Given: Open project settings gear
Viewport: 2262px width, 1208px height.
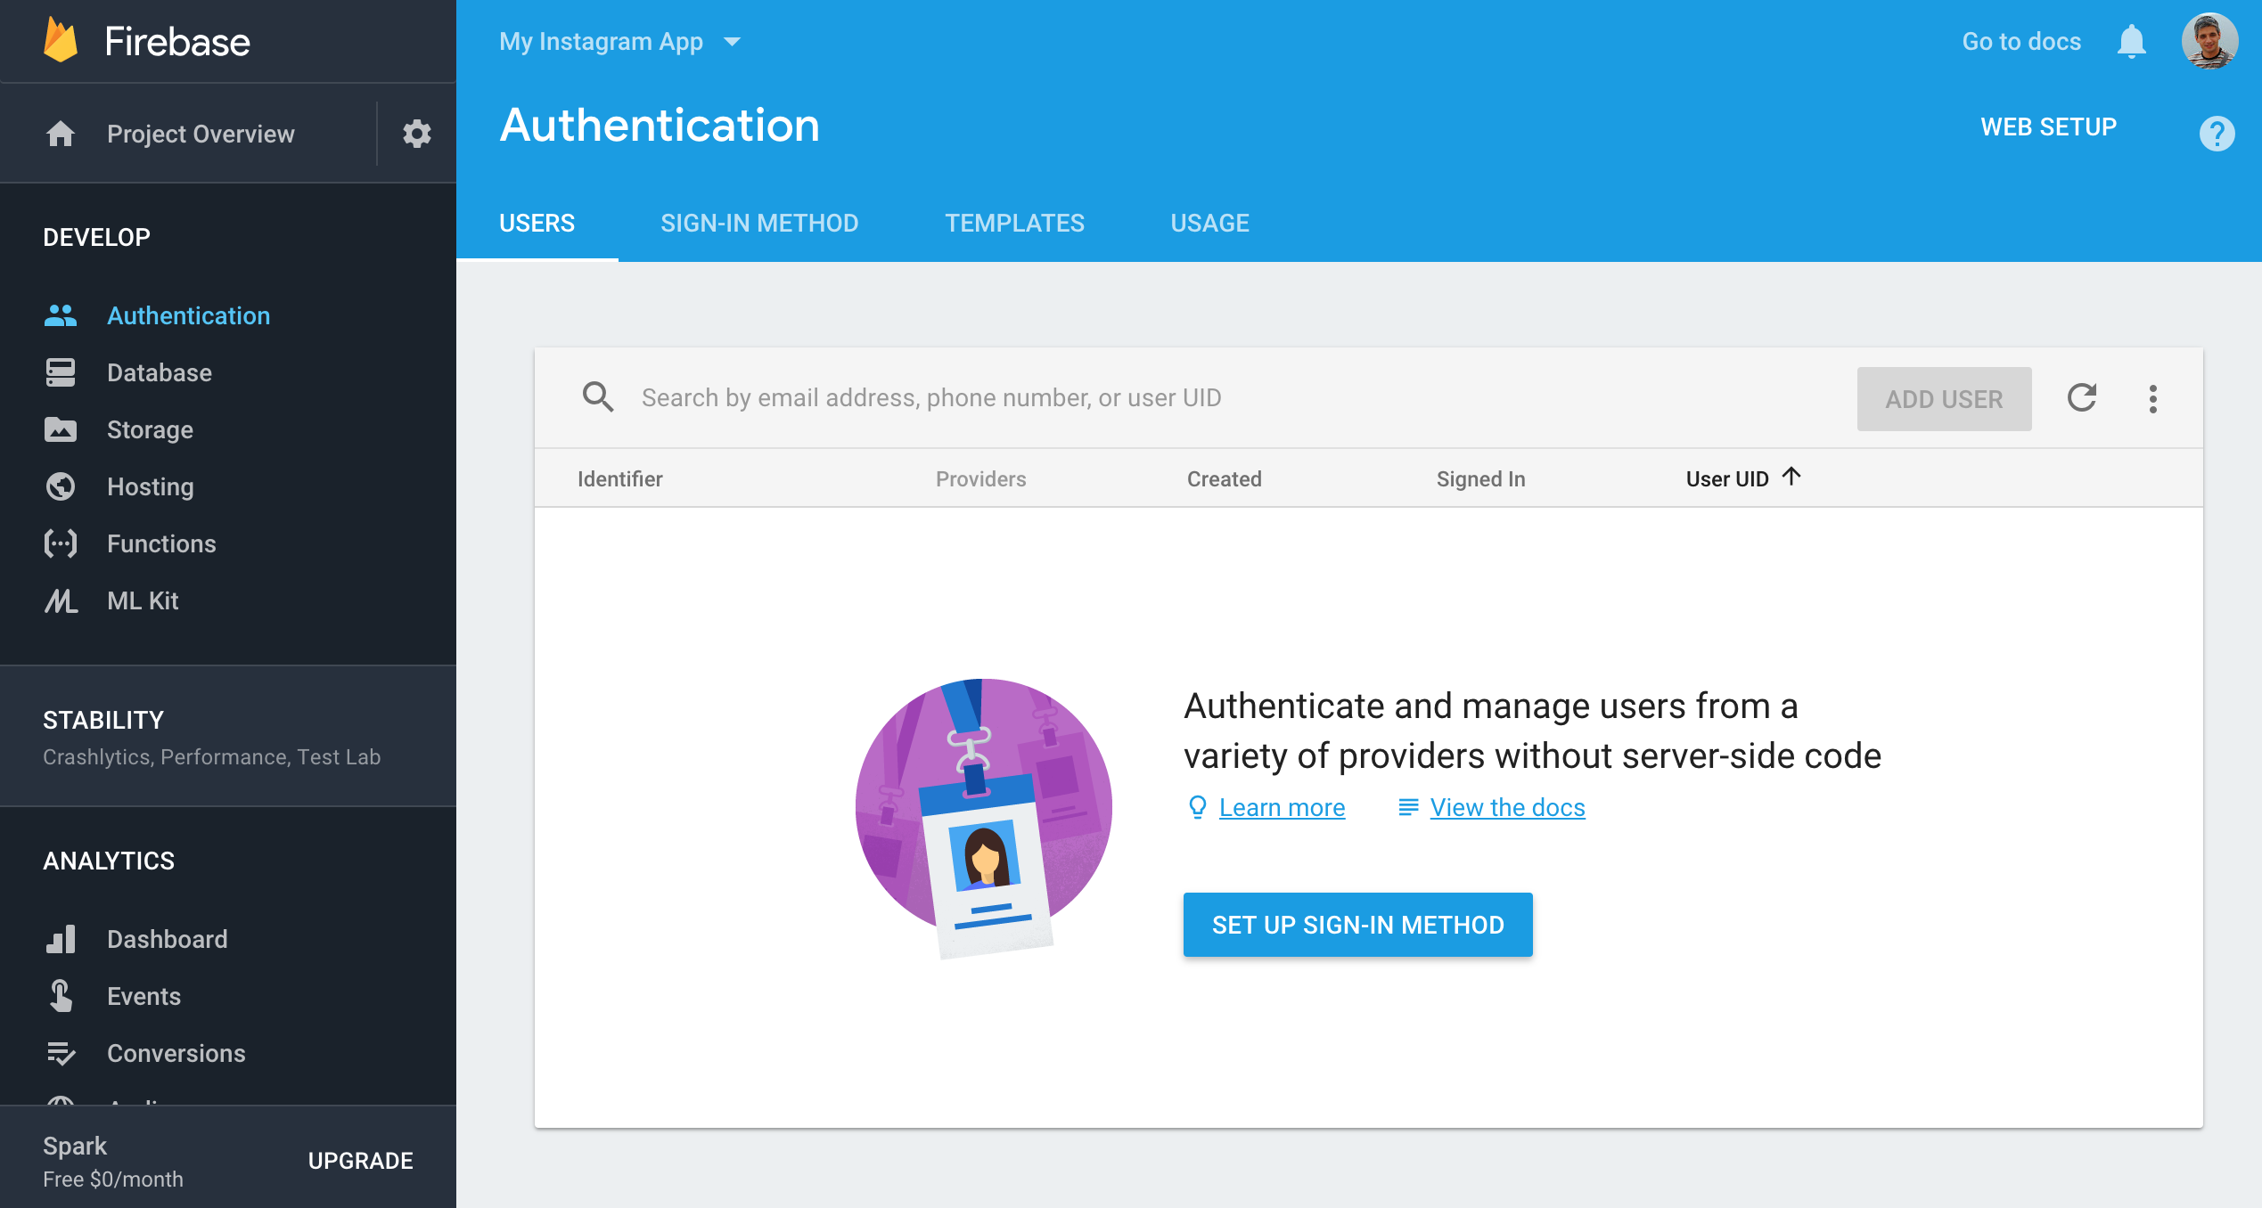Looking at the screenshot, I should (x=416, y=134).
